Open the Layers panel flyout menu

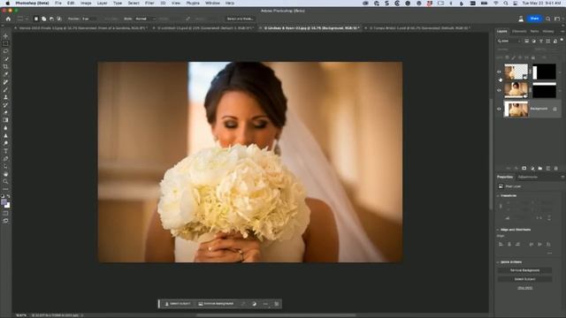tap(562, 32)
